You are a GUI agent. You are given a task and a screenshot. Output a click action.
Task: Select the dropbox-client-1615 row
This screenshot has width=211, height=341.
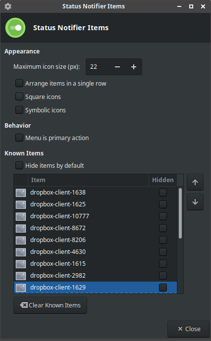click(x=96, y=264)
